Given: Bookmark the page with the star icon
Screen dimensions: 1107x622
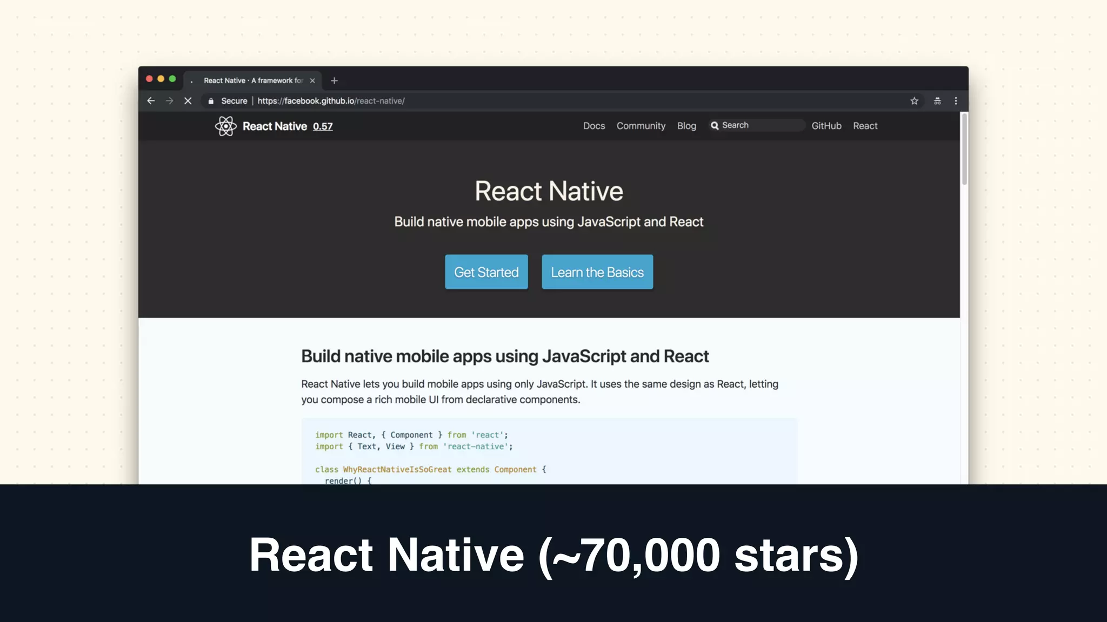Looking at the screenshot, I should pos(914,101).
